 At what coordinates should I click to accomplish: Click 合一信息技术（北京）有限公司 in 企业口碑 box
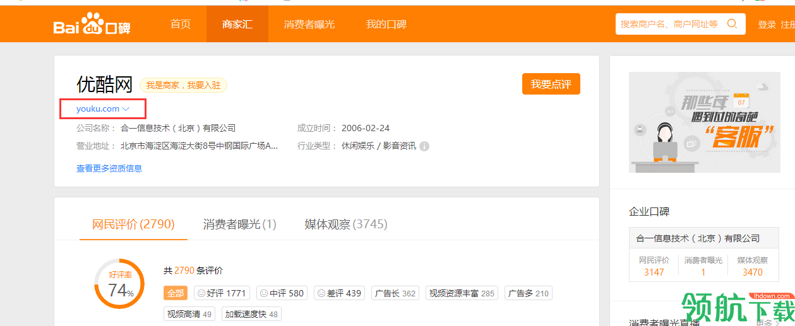tap(698, 238)
